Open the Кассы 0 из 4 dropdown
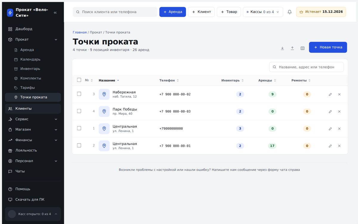The width and height of the screenshot is (358, 224). point(263,12)
